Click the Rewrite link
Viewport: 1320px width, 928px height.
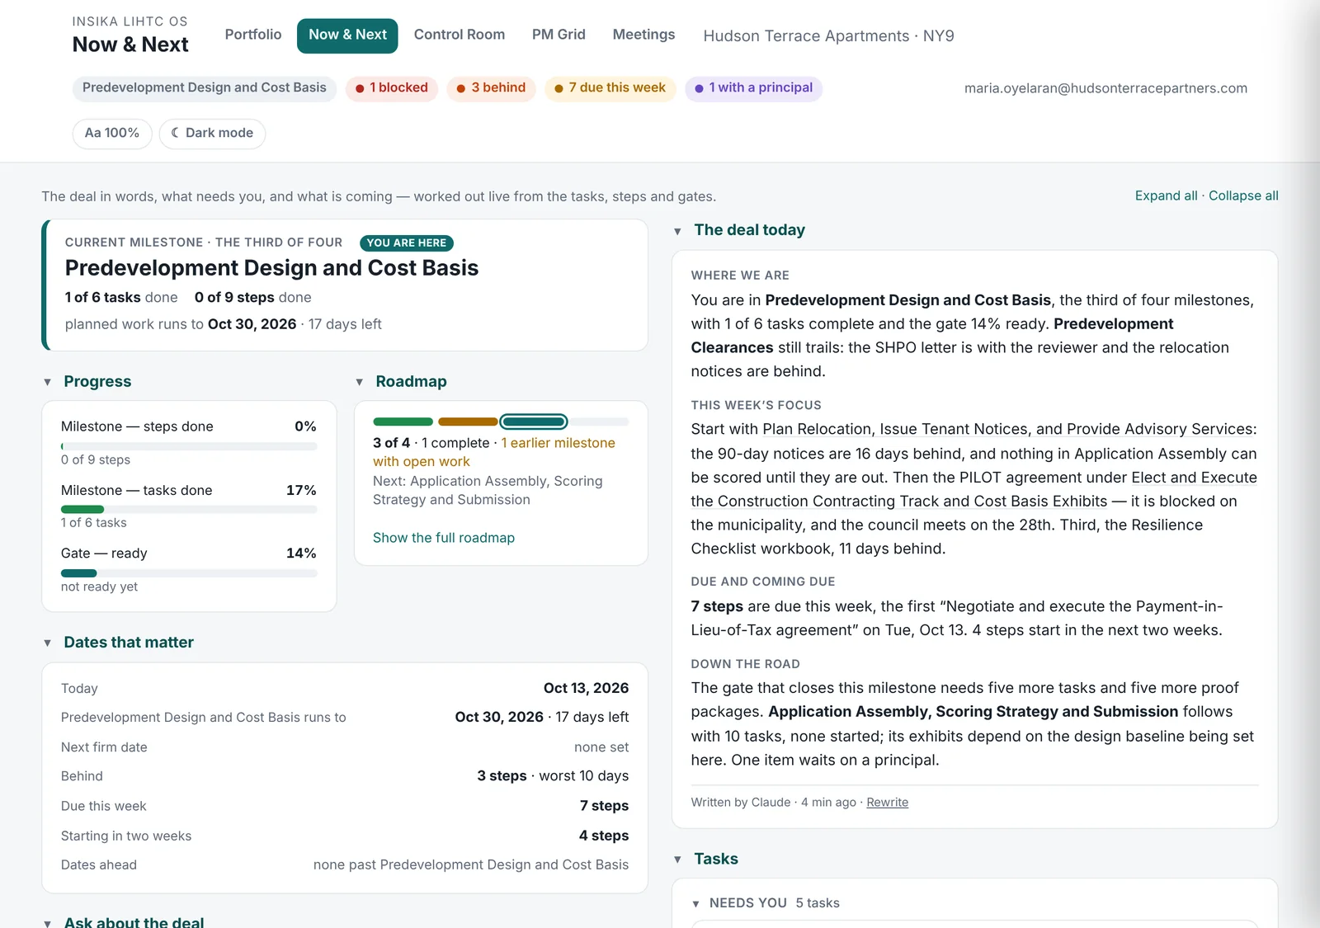coord(887,803)
